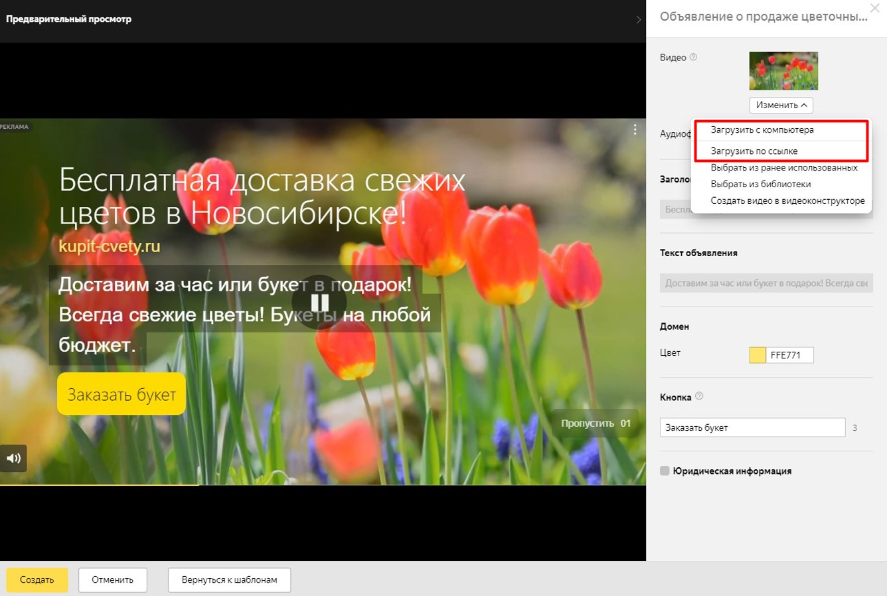Click the help icon next to Кнопка
The width and height of the screenshot is (889, 596).
(x=699, y=396)
